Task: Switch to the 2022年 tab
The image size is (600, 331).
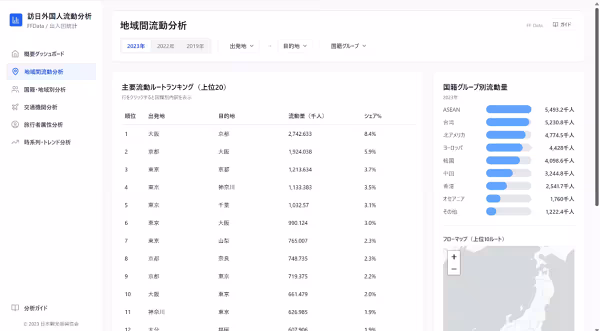Action: [x=166, y=45]
